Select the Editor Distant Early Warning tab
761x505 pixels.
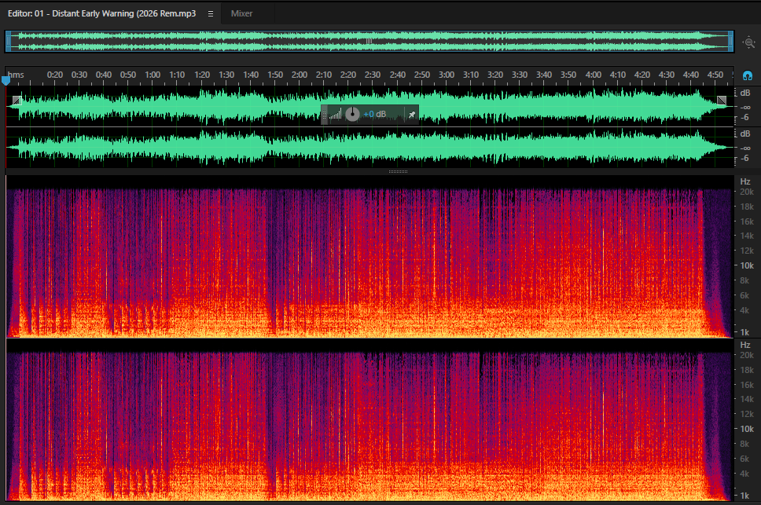[x=102, y=13]
